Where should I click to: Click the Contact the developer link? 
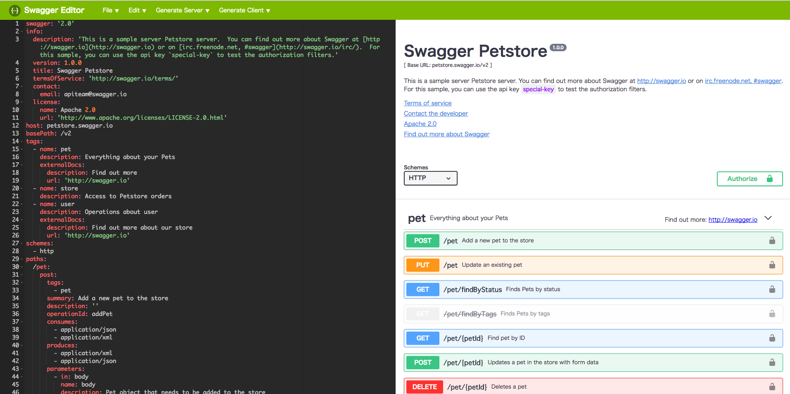pyautogui.click(x=435, y=113)
